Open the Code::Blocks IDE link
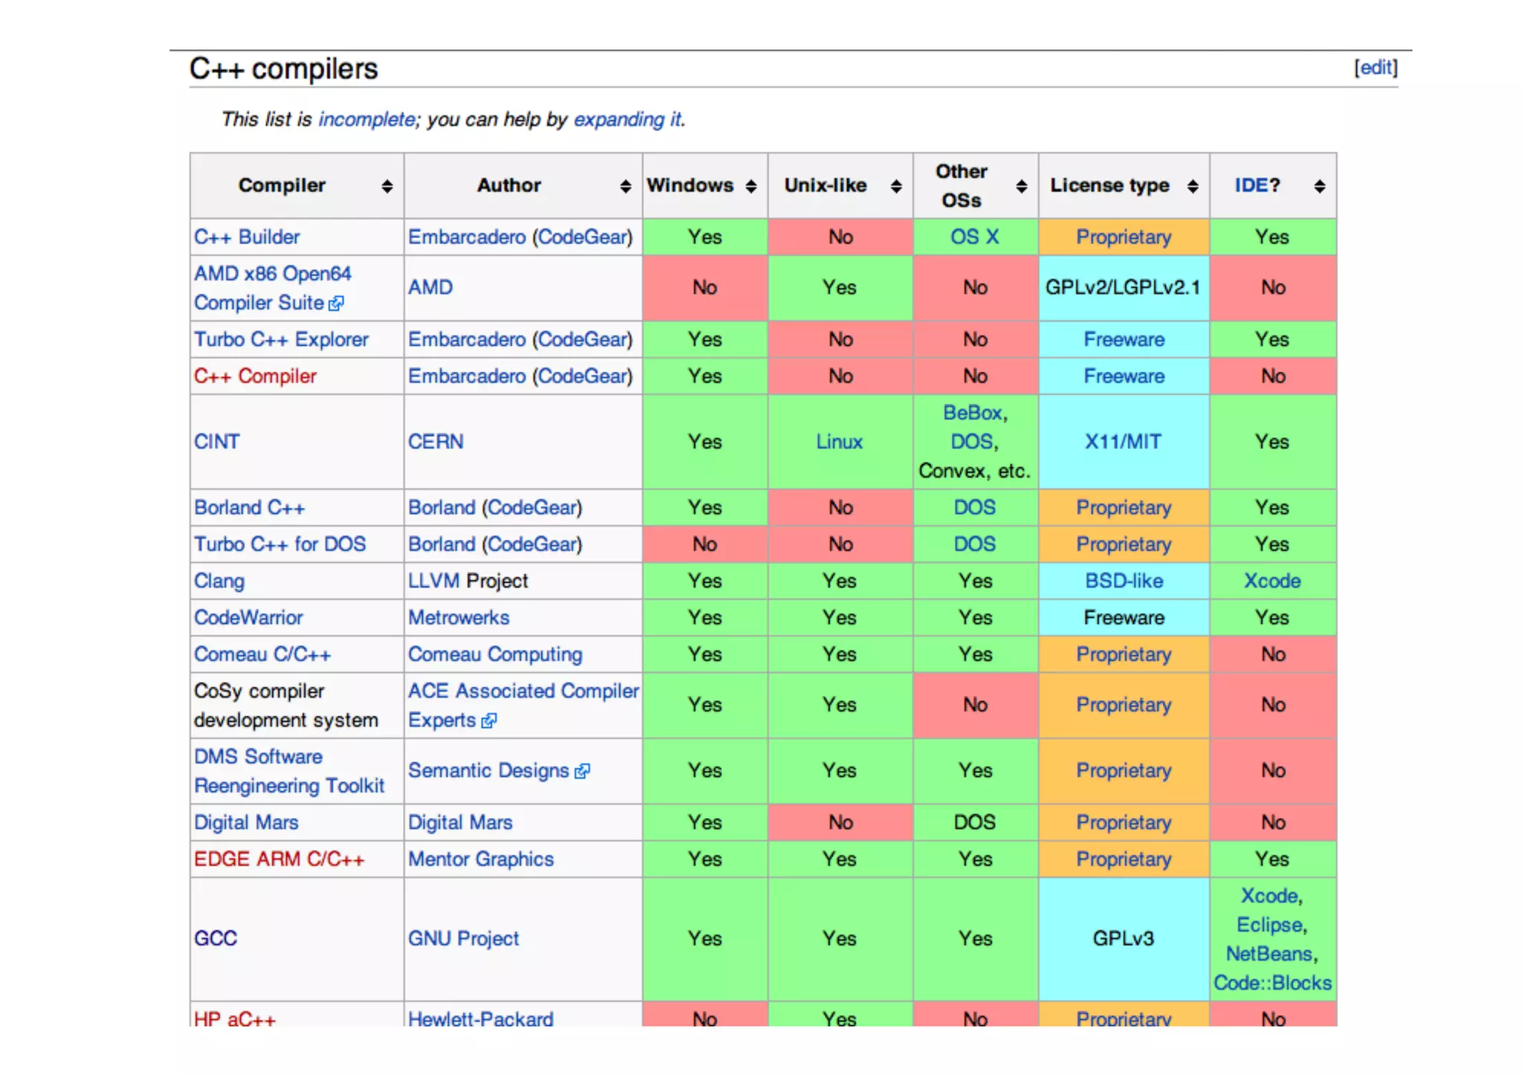 point(1272,982)
